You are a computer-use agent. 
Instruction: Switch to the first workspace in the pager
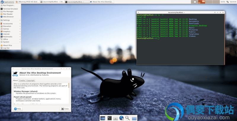pos(195,2)
